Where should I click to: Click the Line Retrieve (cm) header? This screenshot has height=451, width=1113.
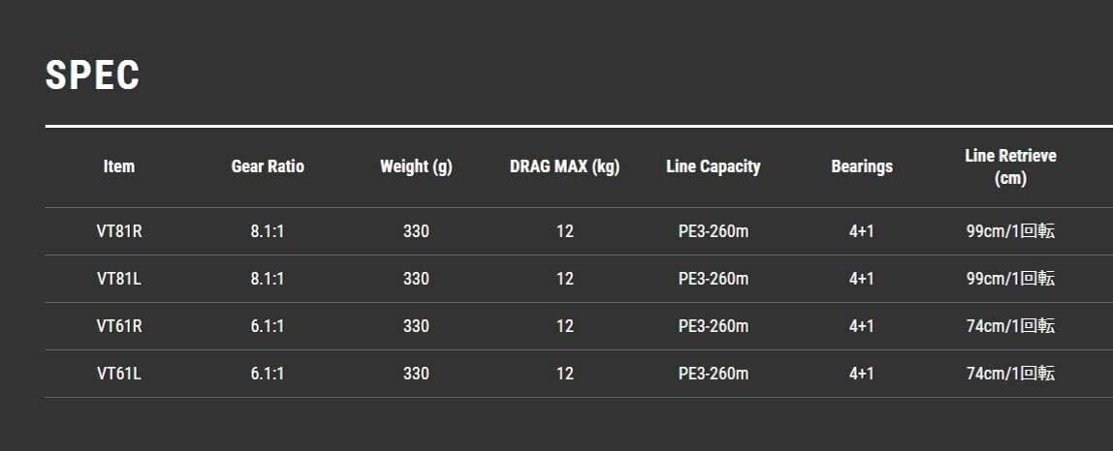tap(1010, 166)
